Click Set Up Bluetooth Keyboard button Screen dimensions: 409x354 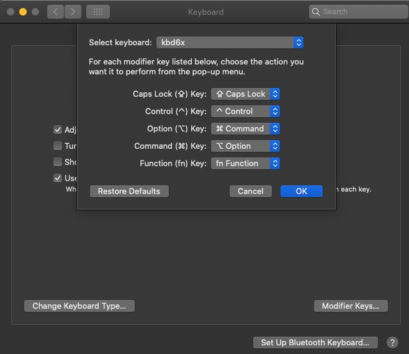315,342
